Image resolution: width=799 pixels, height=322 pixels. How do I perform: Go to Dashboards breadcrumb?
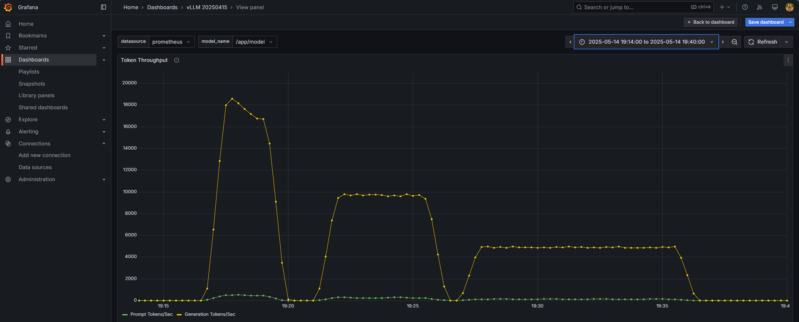(162, 7)
